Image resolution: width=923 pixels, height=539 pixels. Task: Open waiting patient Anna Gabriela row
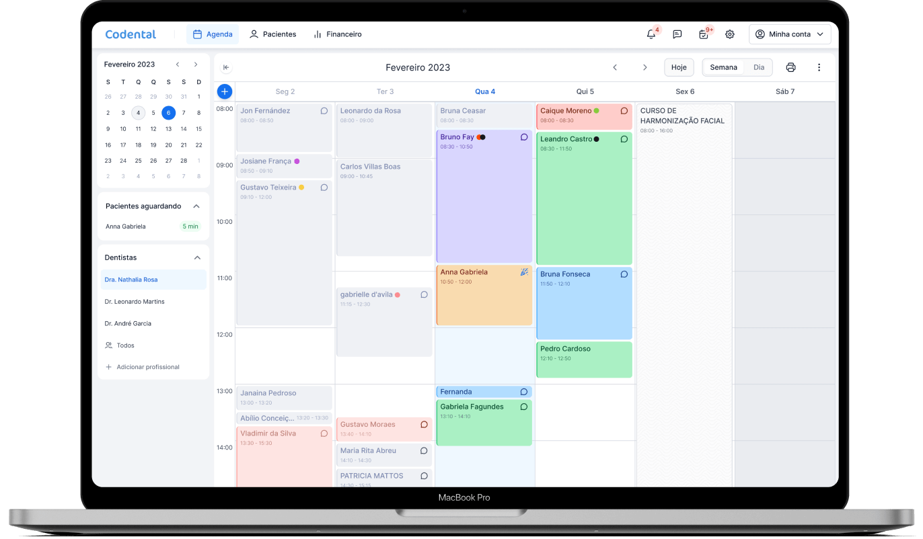pos(153,226)
